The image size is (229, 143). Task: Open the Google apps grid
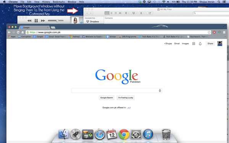point(194,43)
